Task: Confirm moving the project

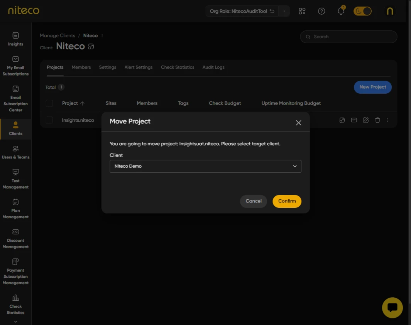Action: [287, 201]
